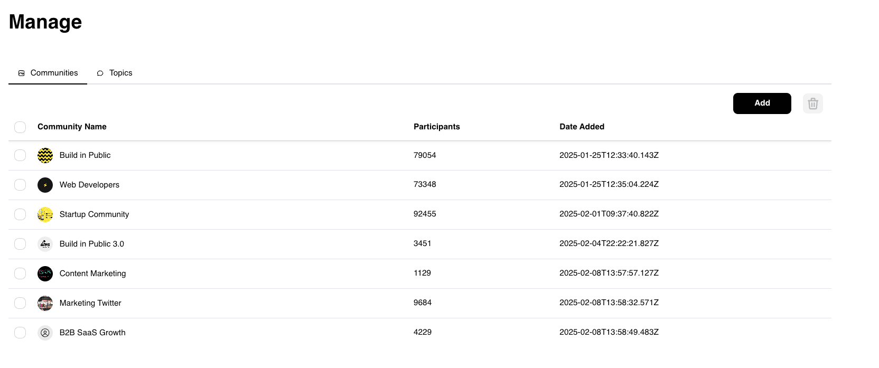Screen dimensions: 879x368
Task: Click date 2025-02-01T09:37:40.822Z
Action: (x=609, y=214)
